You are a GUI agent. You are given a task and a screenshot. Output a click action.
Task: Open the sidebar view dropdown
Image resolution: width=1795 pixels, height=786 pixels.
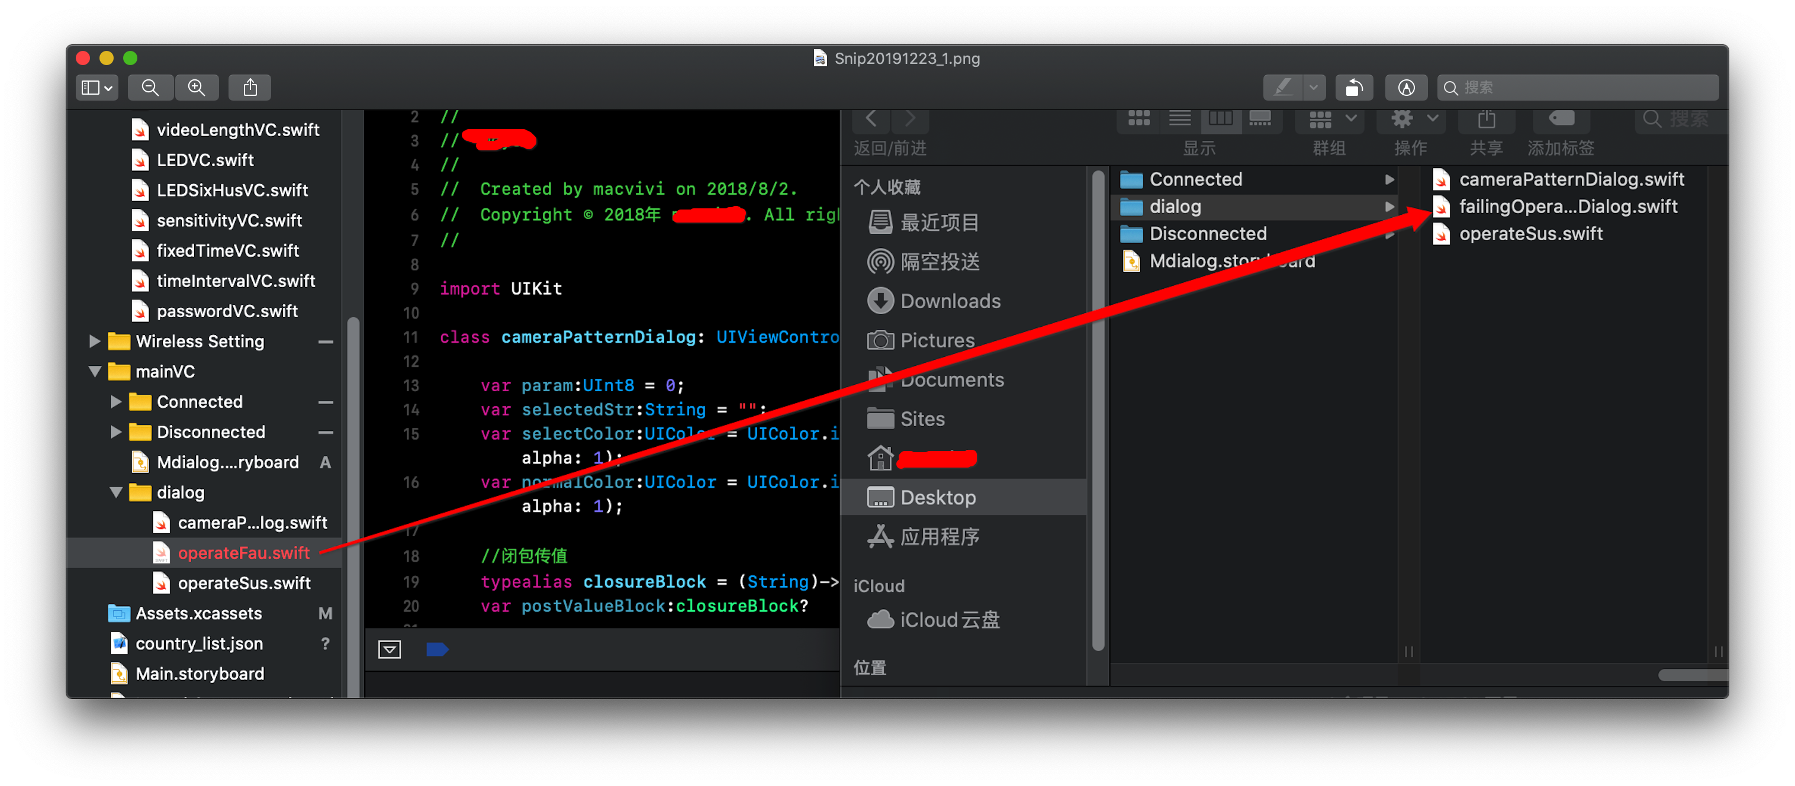[97, 88]
